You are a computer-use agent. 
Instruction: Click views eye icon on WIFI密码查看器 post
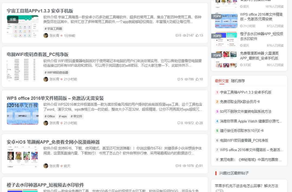[x=186, y=79]
